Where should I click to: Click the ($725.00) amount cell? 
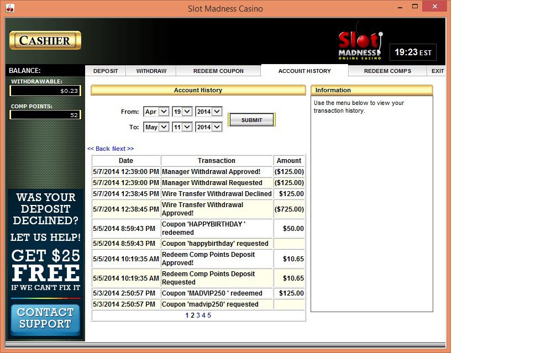point(289,209)
